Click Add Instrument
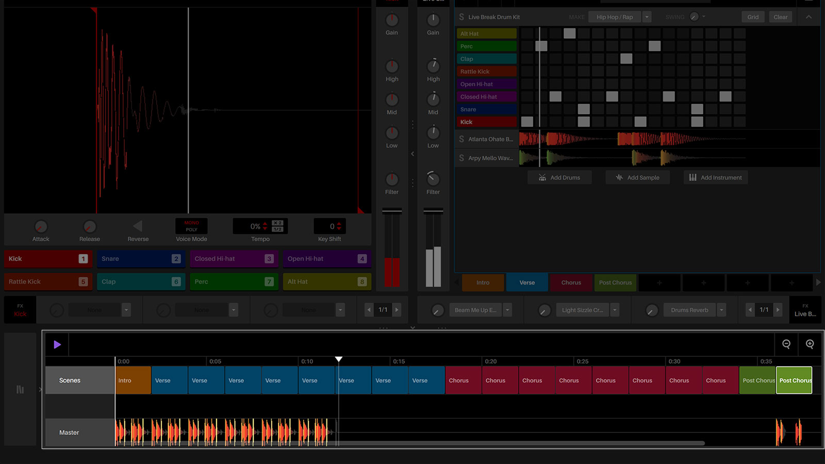825x464 pixels. click(x=716, y=177)
